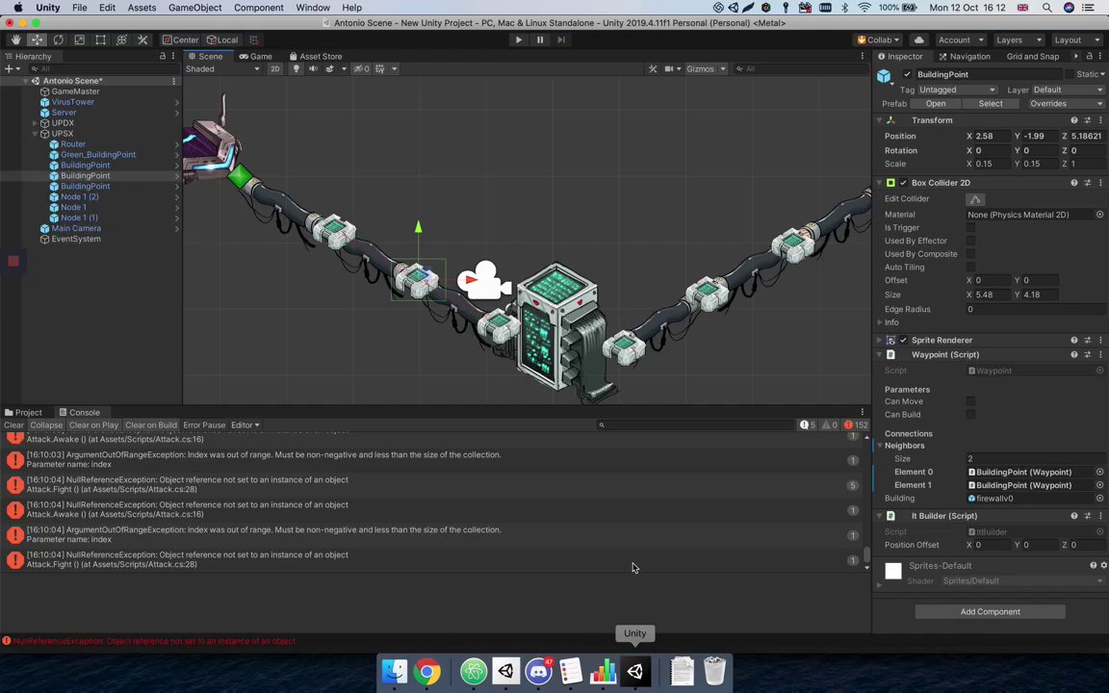Viewport: 1109px width, 693px height.
Task: Open the Layer Default dropdown
Action: tap(1068, 90)
